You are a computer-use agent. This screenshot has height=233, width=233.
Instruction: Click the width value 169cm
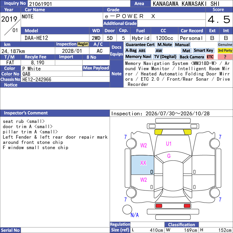(190, 230)
